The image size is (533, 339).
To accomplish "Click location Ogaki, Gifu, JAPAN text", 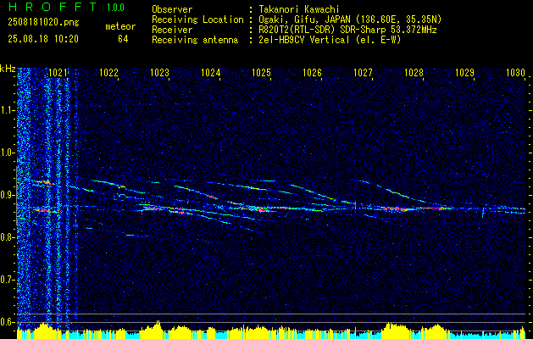I will (350, 19).
